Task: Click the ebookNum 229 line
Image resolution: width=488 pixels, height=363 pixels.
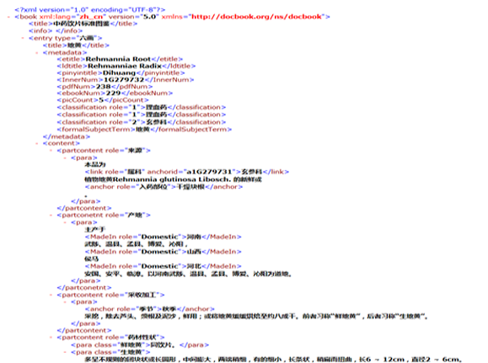Action: coord(115,93)
